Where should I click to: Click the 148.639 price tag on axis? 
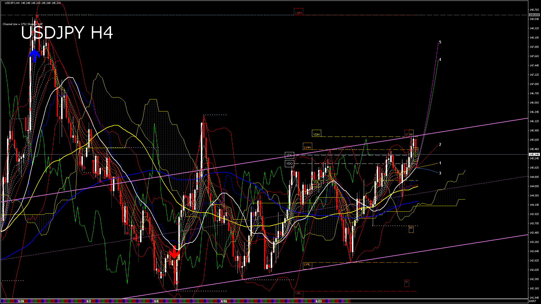534,15
